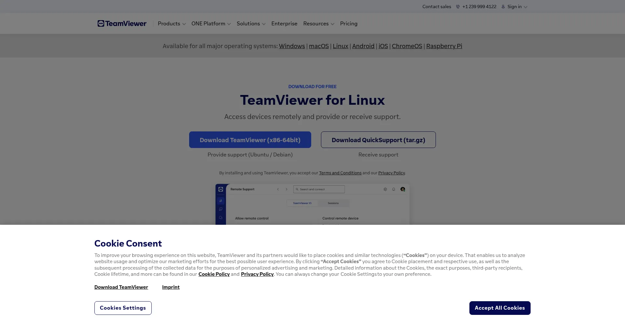Click the Receive support caption

coord(378,155)
